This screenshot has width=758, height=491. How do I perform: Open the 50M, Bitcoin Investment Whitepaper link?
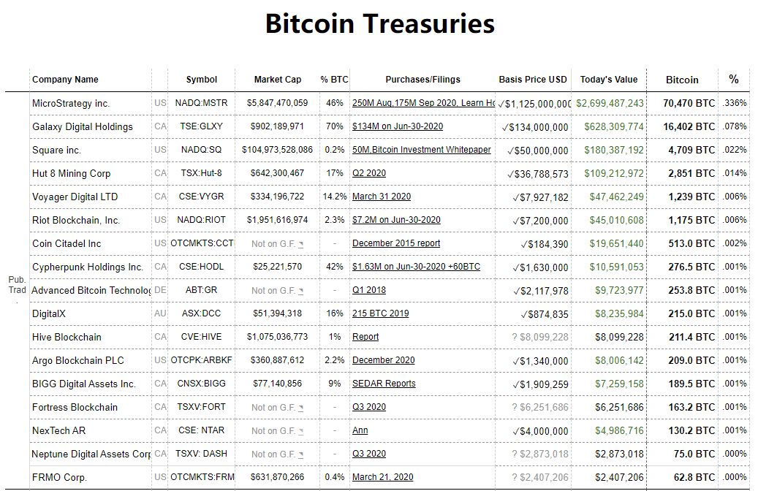(x=422, y=150)
